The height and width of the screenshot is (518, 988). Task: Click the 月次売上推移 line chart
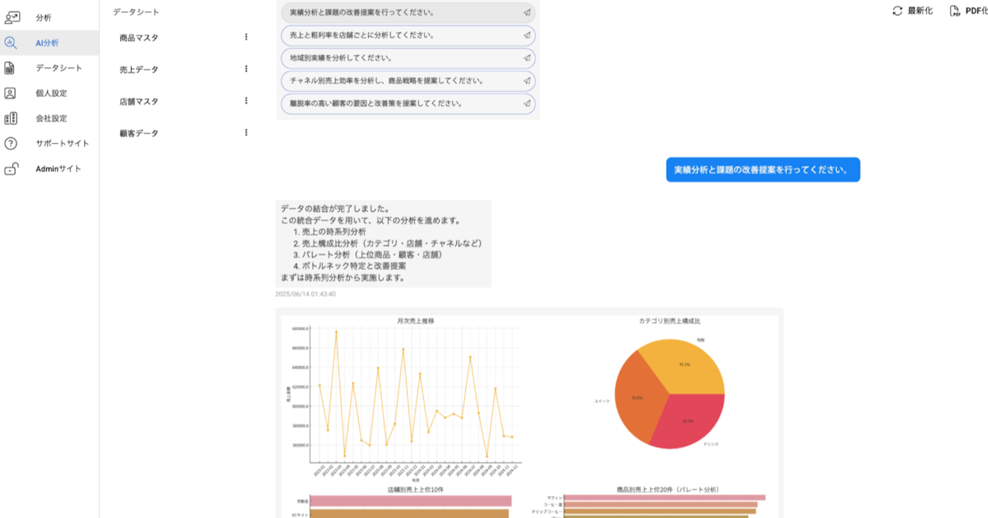[x=403, y=395]
